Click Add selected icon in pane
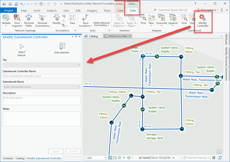This screenshot has width=230, height=162. pyautogui.click(x=62, y=46)
